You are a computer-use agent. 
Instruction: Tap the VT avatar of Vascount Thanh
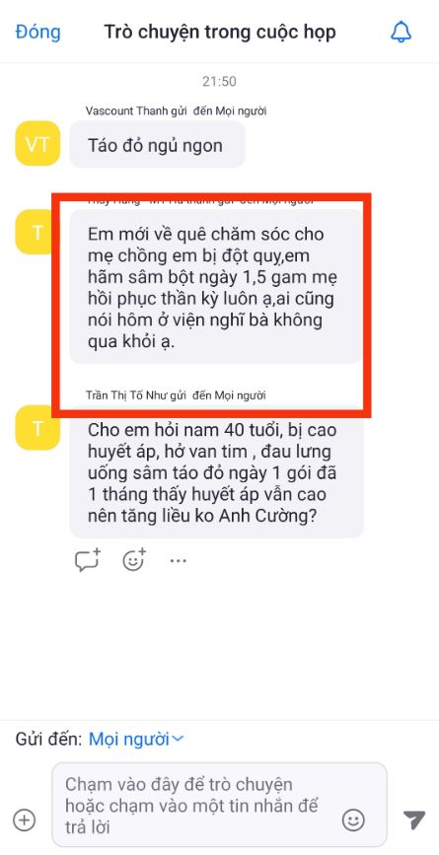tap(37, 143)
